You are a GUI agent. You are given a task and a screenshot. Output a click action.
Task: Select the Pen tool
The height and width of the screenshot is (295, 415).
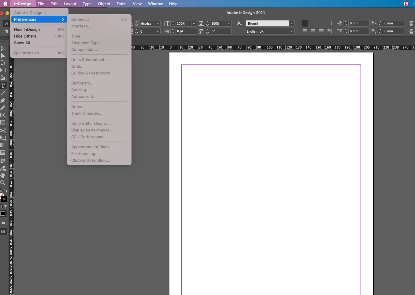point(3,100)
